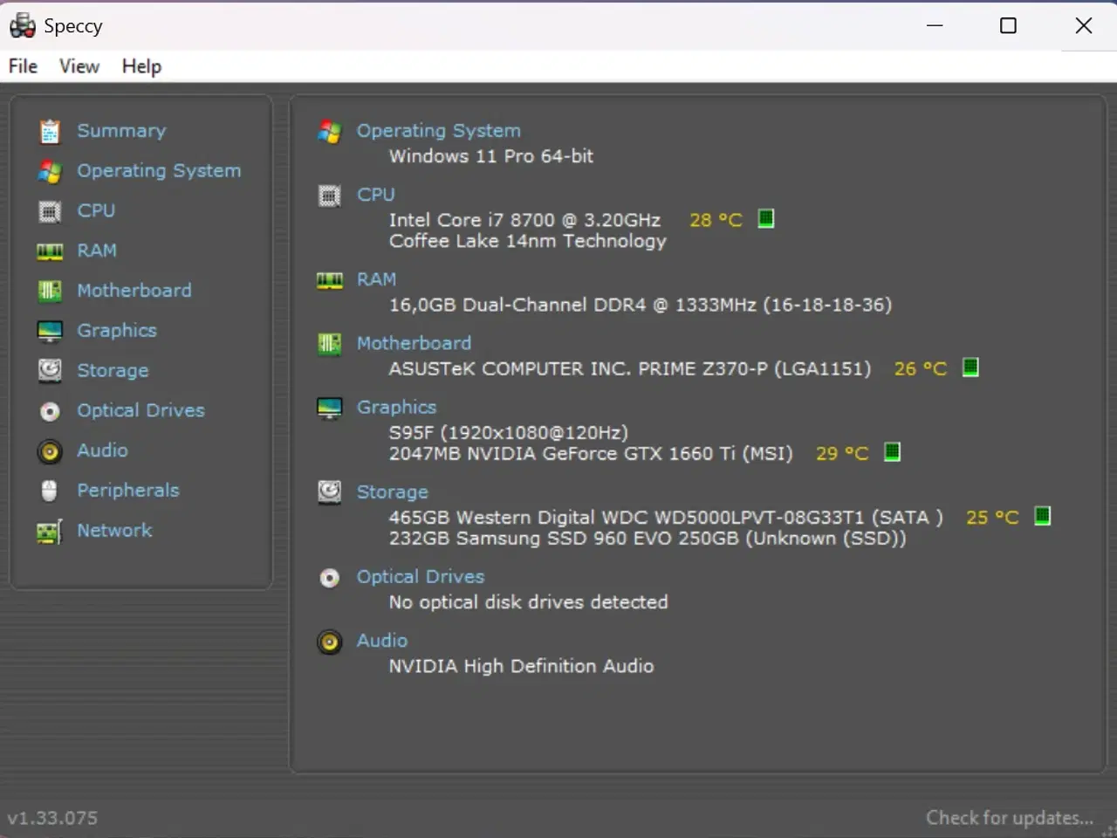Click the Graphics section heading link
Screen dimensions: 1117x838
pyautogui.click(x=396, y=407)
